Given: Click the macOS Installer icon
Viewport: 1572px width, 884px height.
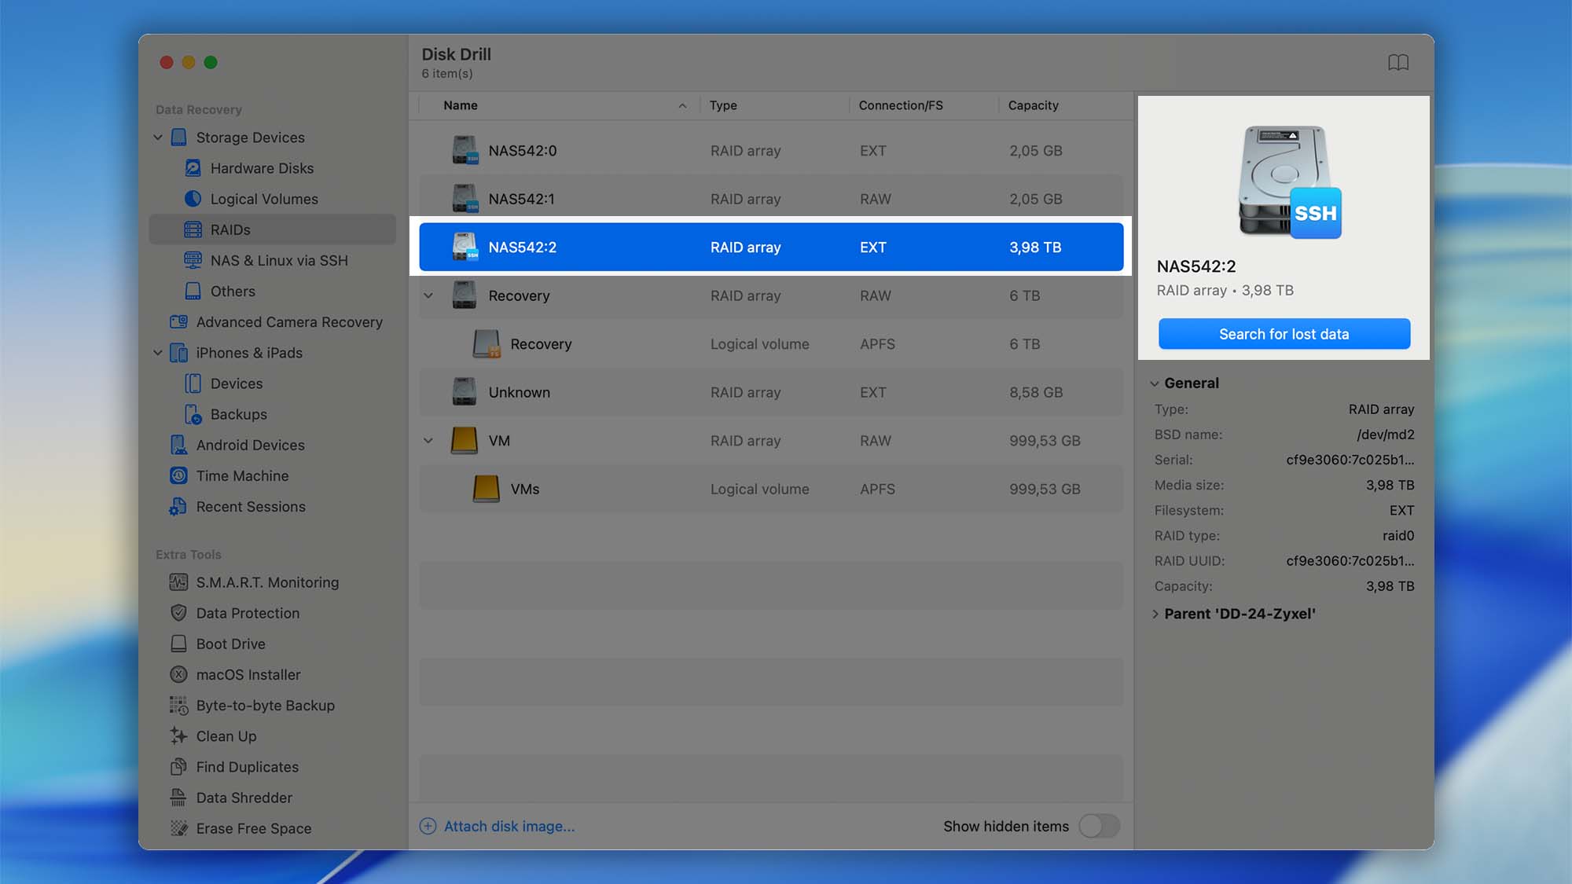Looking at the screenshot, I should (179, 674).
